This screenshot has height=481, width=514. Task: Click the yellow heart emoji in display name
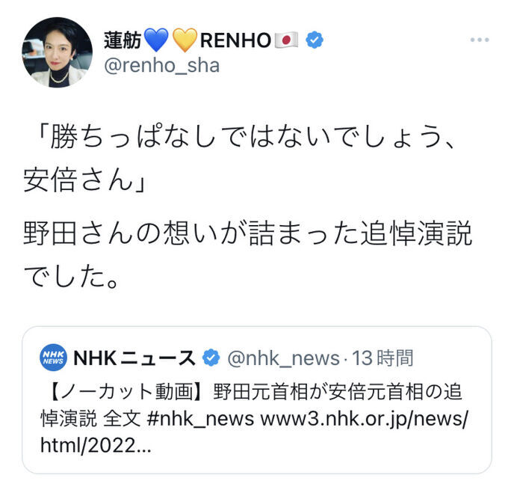click(x=185, y=40)
